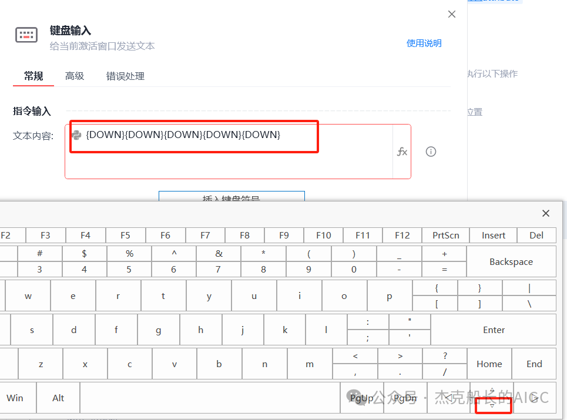Click the letter k key
This screenshot has width=567, height=420.
[x=285, y=330]
